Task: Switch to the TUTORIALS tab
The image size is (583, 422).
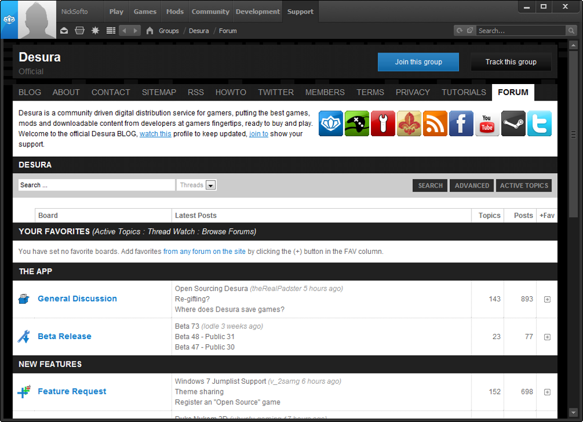Action: tap(464, 92)
